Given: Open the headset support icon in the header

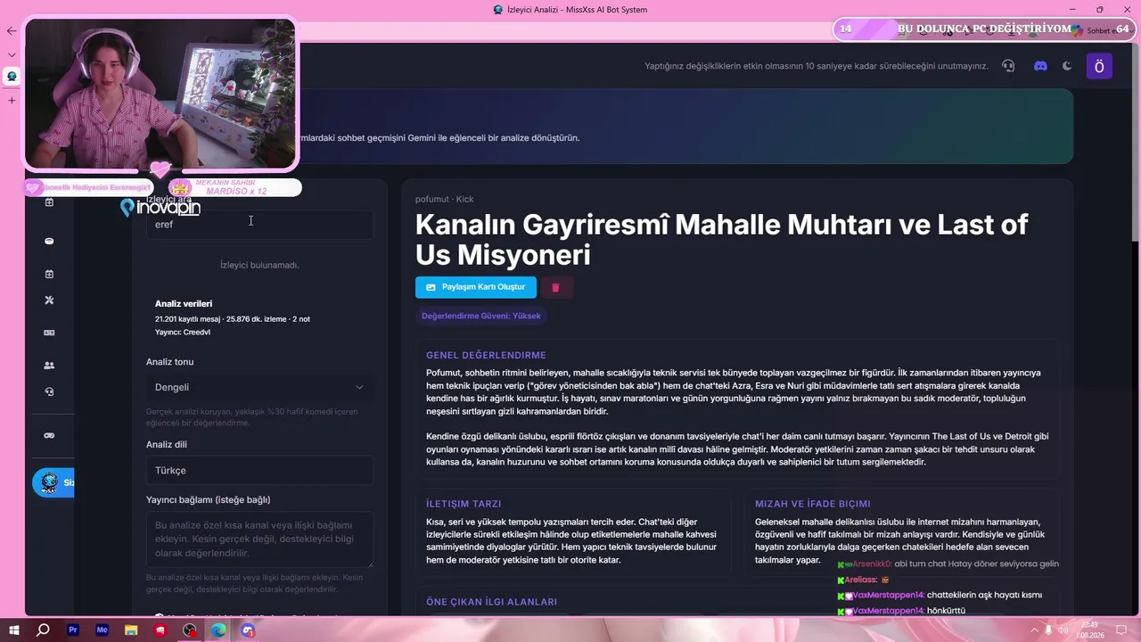Looking at the screenshot, I should point(1008,66).
